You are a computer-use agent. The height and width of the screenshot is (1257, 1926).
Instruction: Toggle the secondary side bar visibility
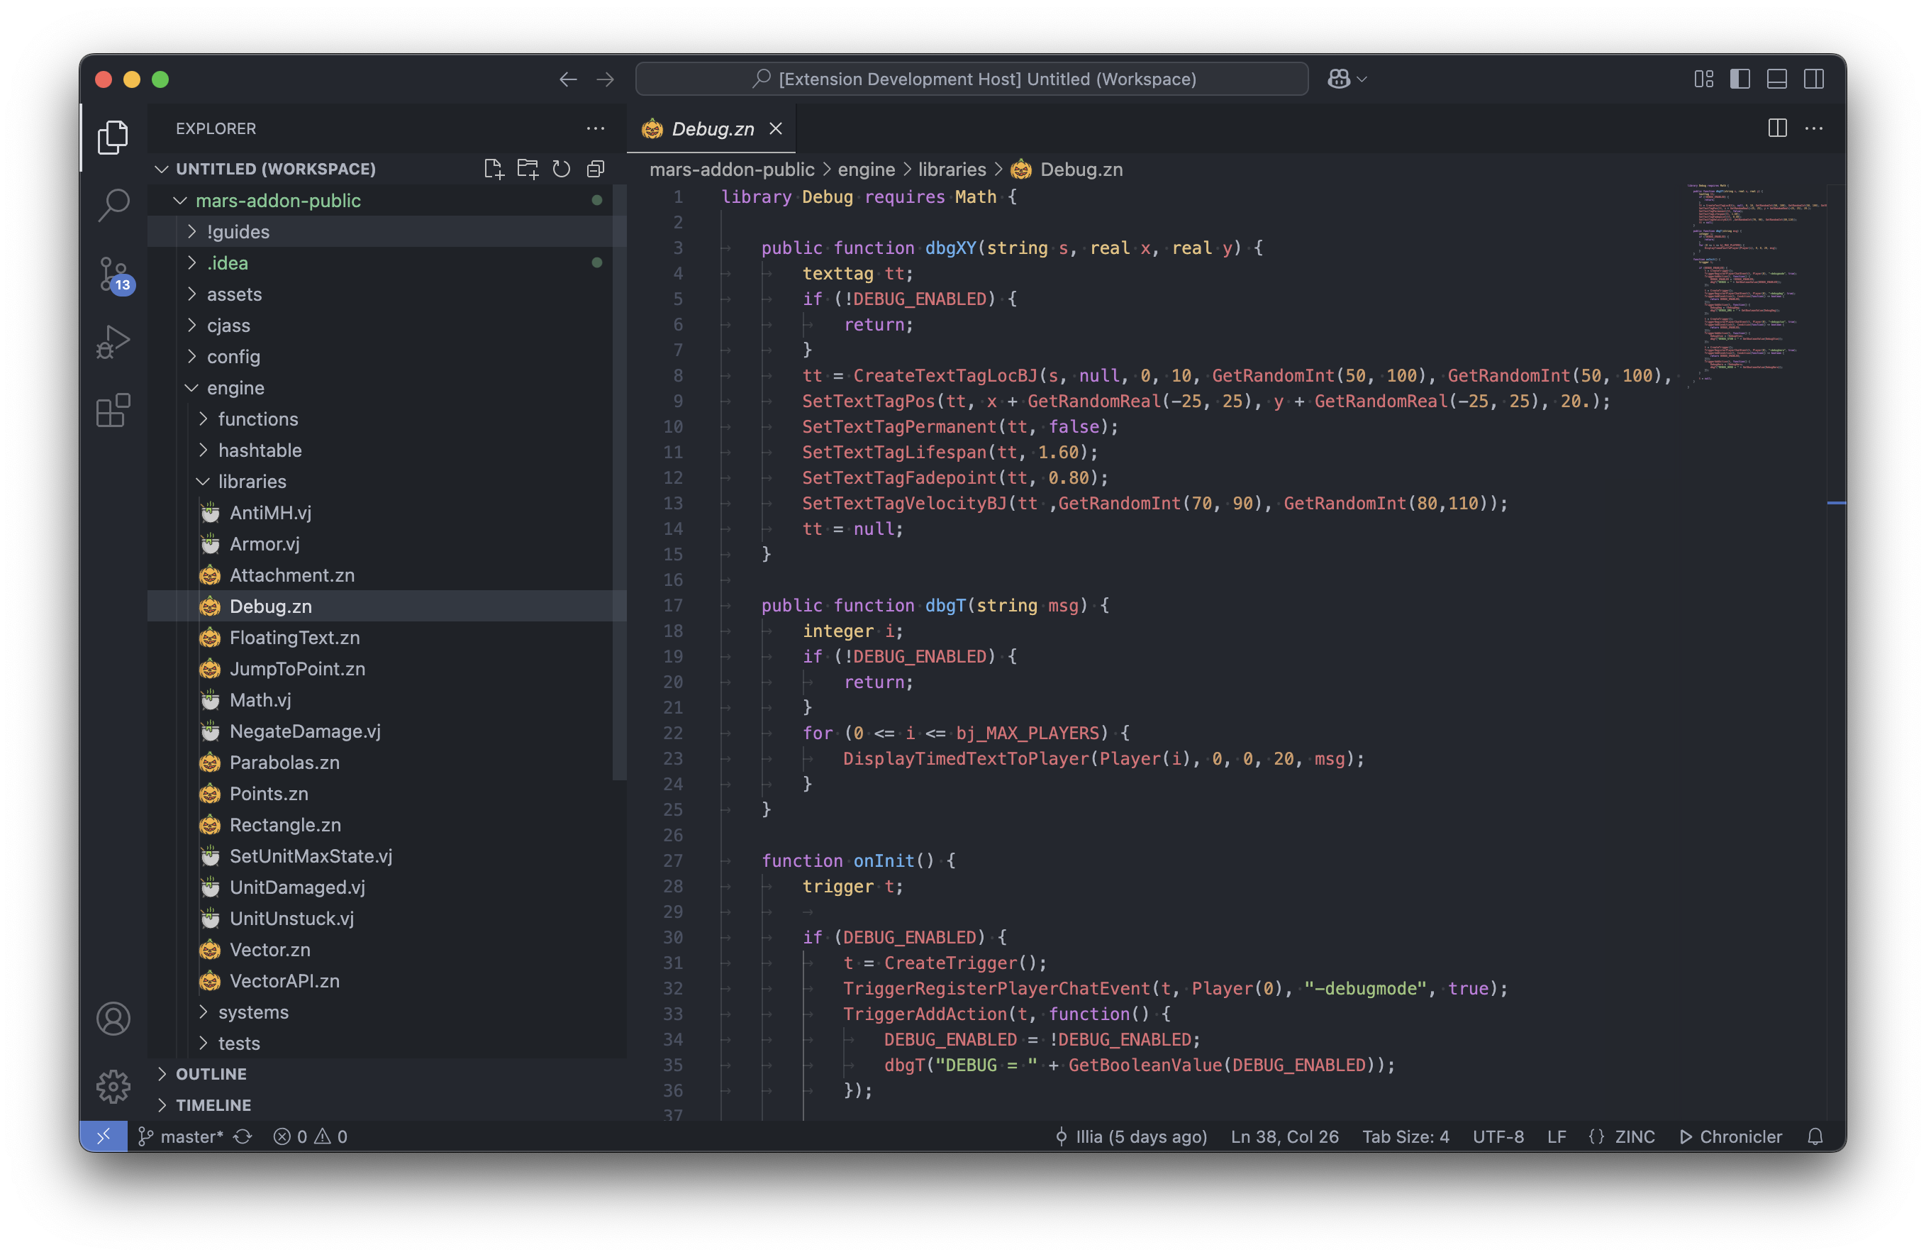[x=1813, y=79]
